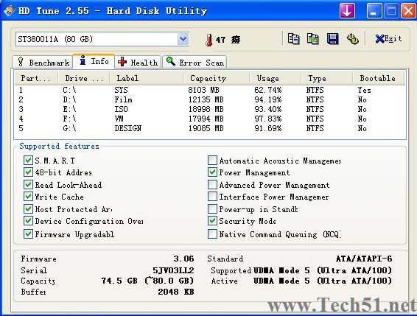This screenshot has width=417, height=316.
Task: Click the copy screenshot to clipboard icon
Action: [312, 39]
